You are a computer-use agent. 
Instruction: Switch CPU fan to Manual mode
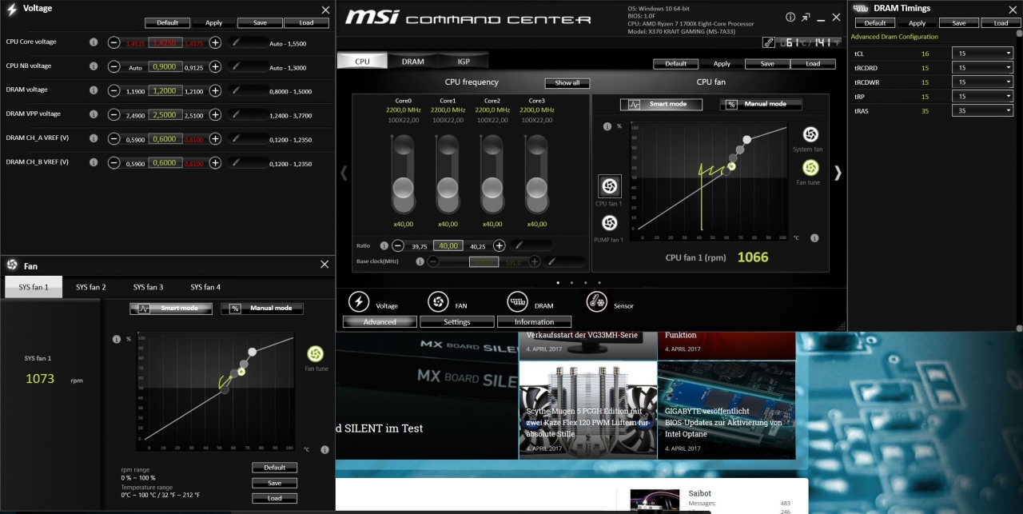pos(760,104)
